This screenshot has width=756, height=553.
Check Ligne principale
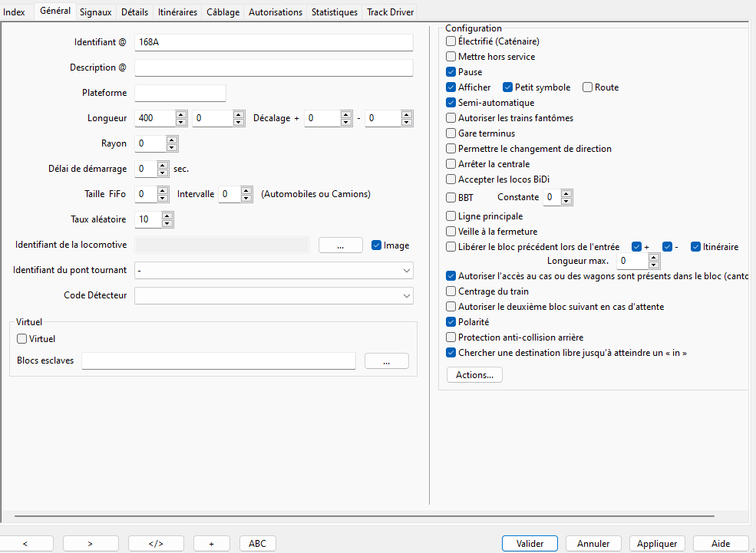pyautogui.click(x=451, y=216)
